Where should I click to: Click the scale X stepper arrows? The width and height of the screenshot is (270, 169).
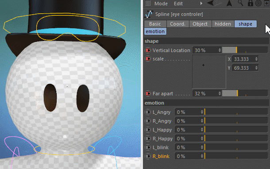[x=256, y=59]
